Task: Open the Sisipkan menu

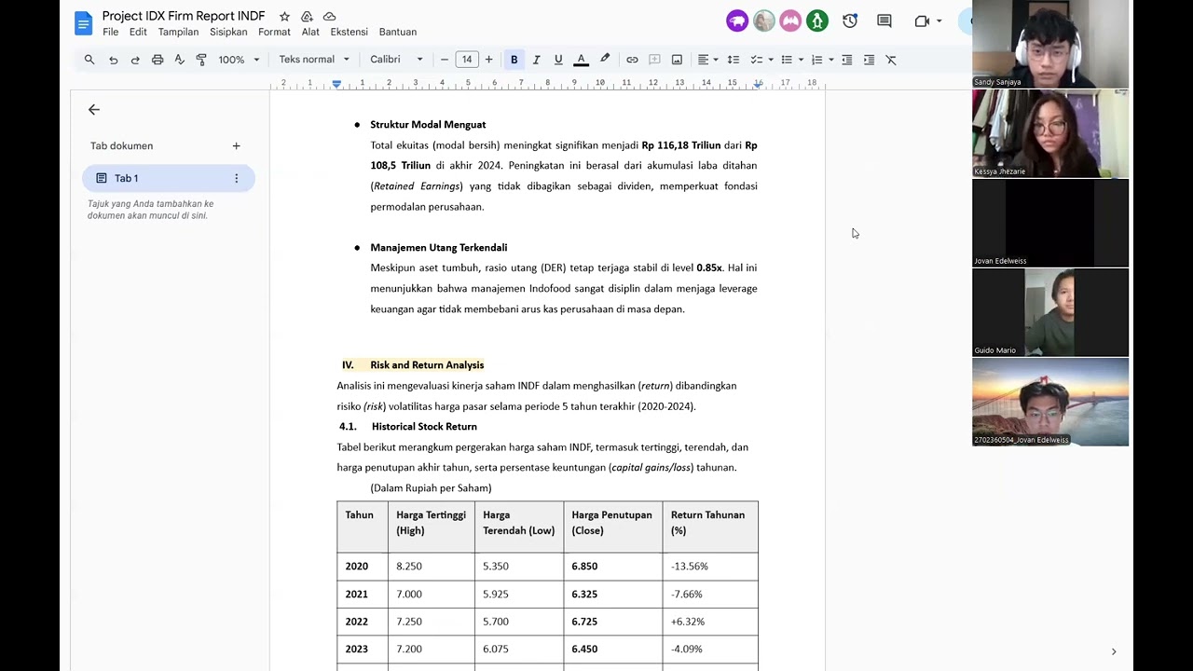Action: [x=228, y=32]
